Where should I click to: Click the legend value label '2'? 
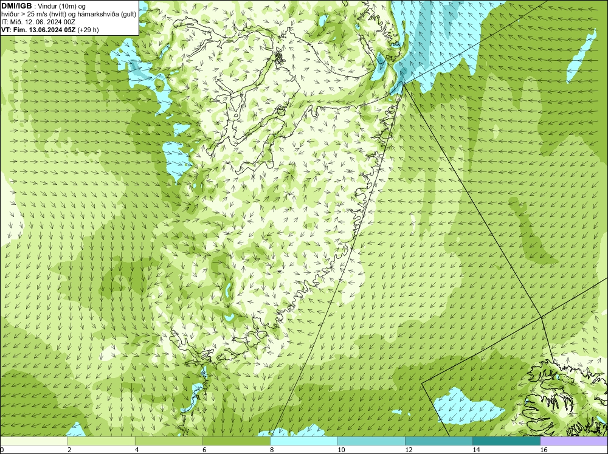[x=69, y=450]
